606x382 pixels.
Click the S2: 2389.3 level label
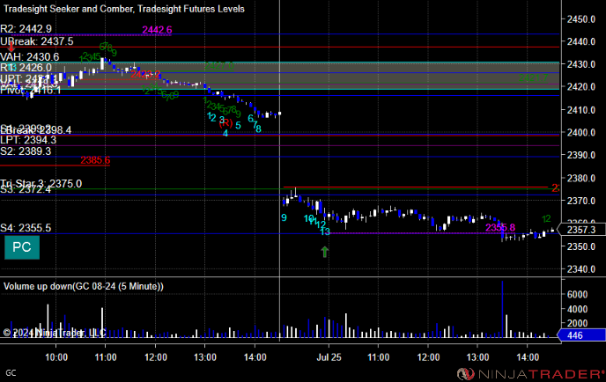(x=26, y=151)
